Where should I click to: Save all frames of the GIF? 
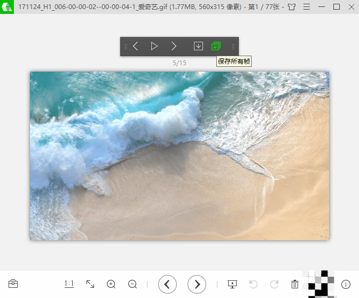[x=216, y=46]
